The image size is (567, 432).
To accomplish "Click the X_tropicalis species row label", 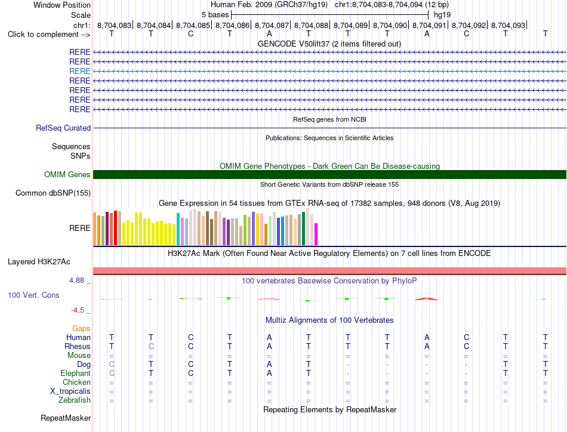I will [70, 391].
